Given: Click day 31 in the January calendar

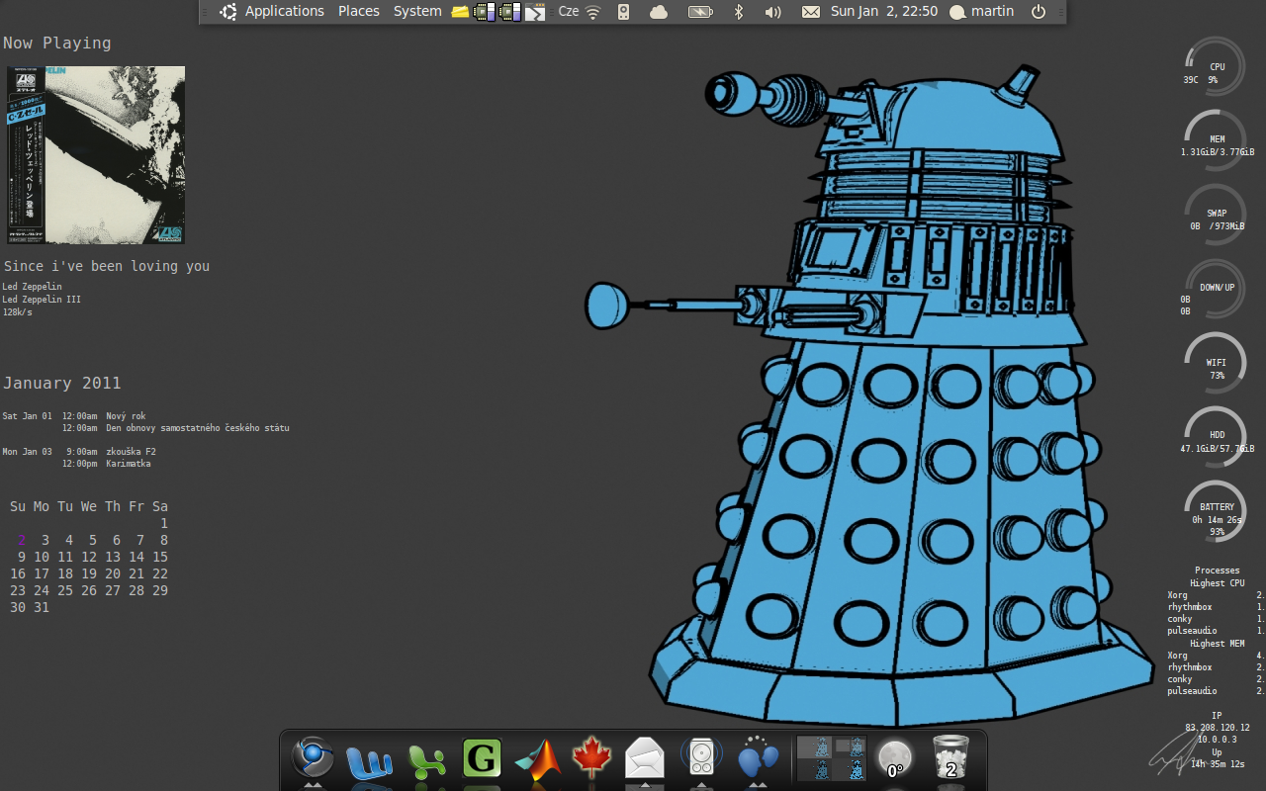Looking at the screenshot, I should point(42,607).
